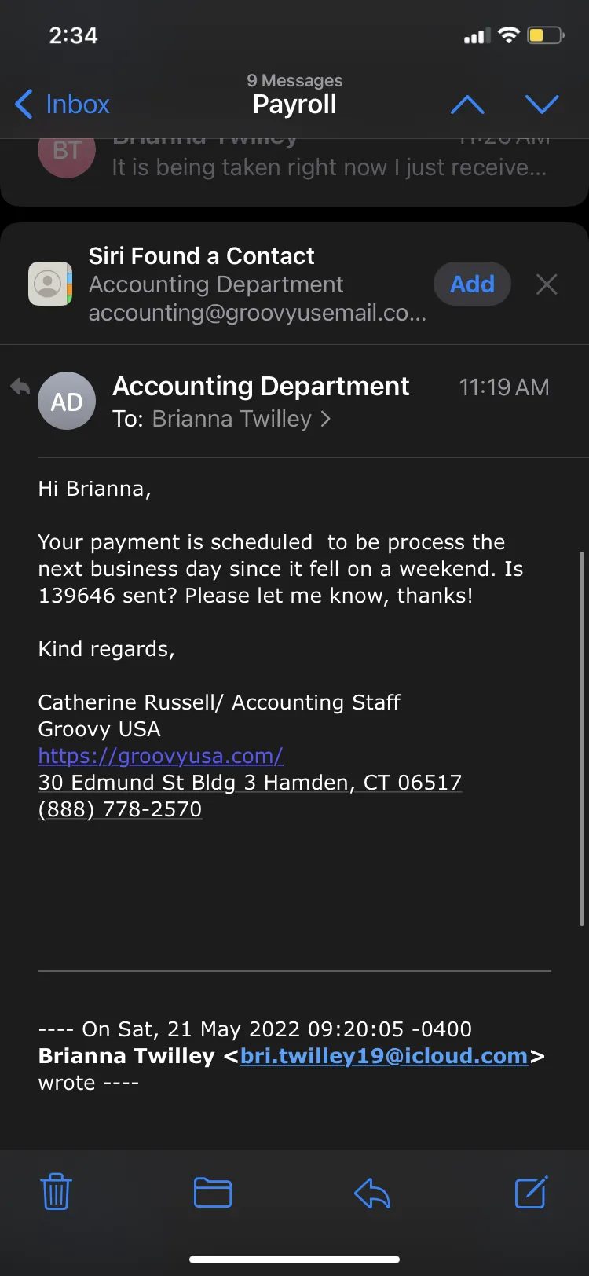589x1276 pixels.
Task: Compose a new message with pencil icon
Action: (532, 1192)
